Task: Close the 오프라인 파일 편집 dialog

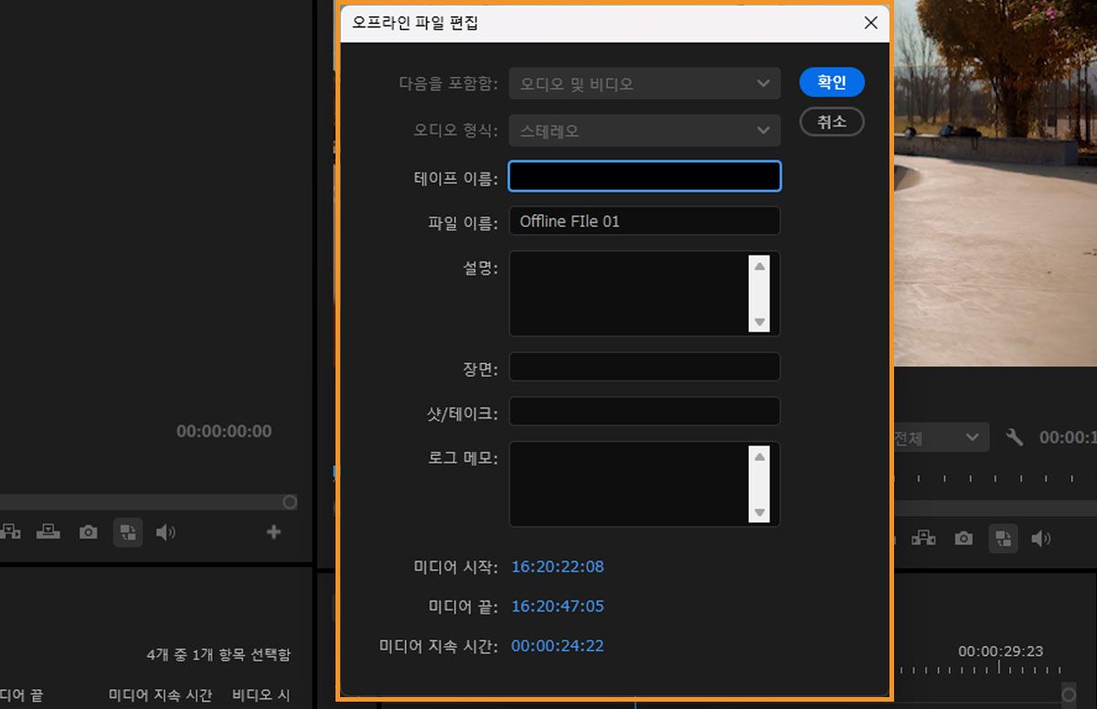Action: 870,23
